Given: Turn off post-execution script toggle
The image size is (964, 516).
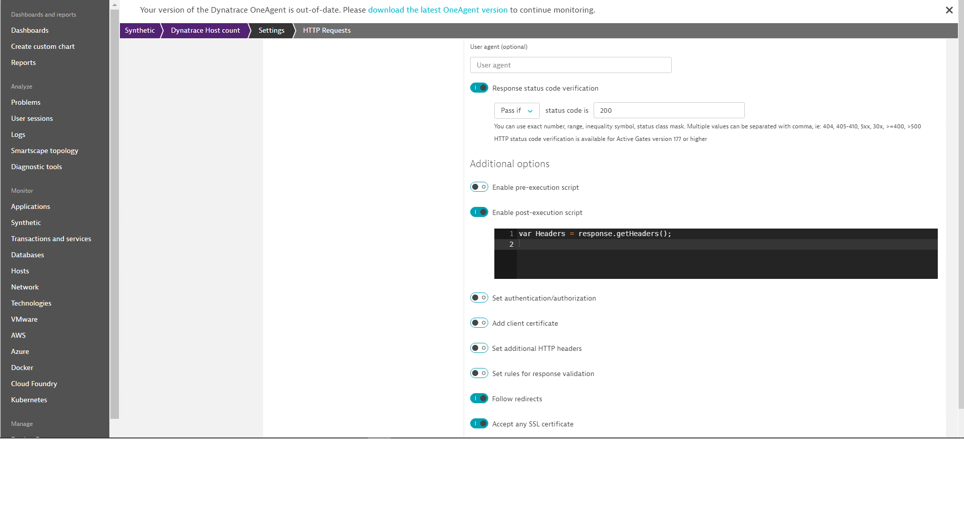Looking at the screenshot, I should pos(479,212).
